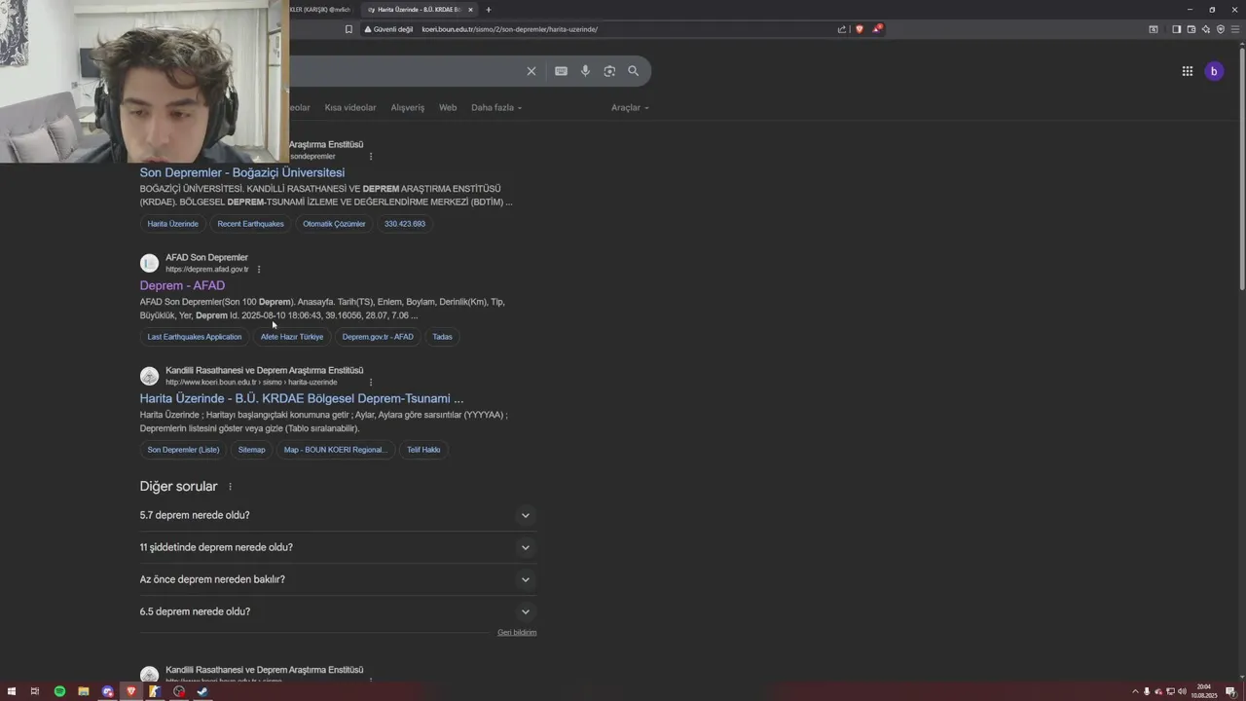Open File Explorer from the taskbar

tap(84, 691)
